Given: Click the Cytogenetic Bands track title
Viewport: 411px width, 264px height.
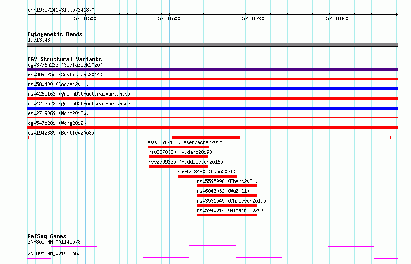Looking at the screenshot, I should click(55, 34).
